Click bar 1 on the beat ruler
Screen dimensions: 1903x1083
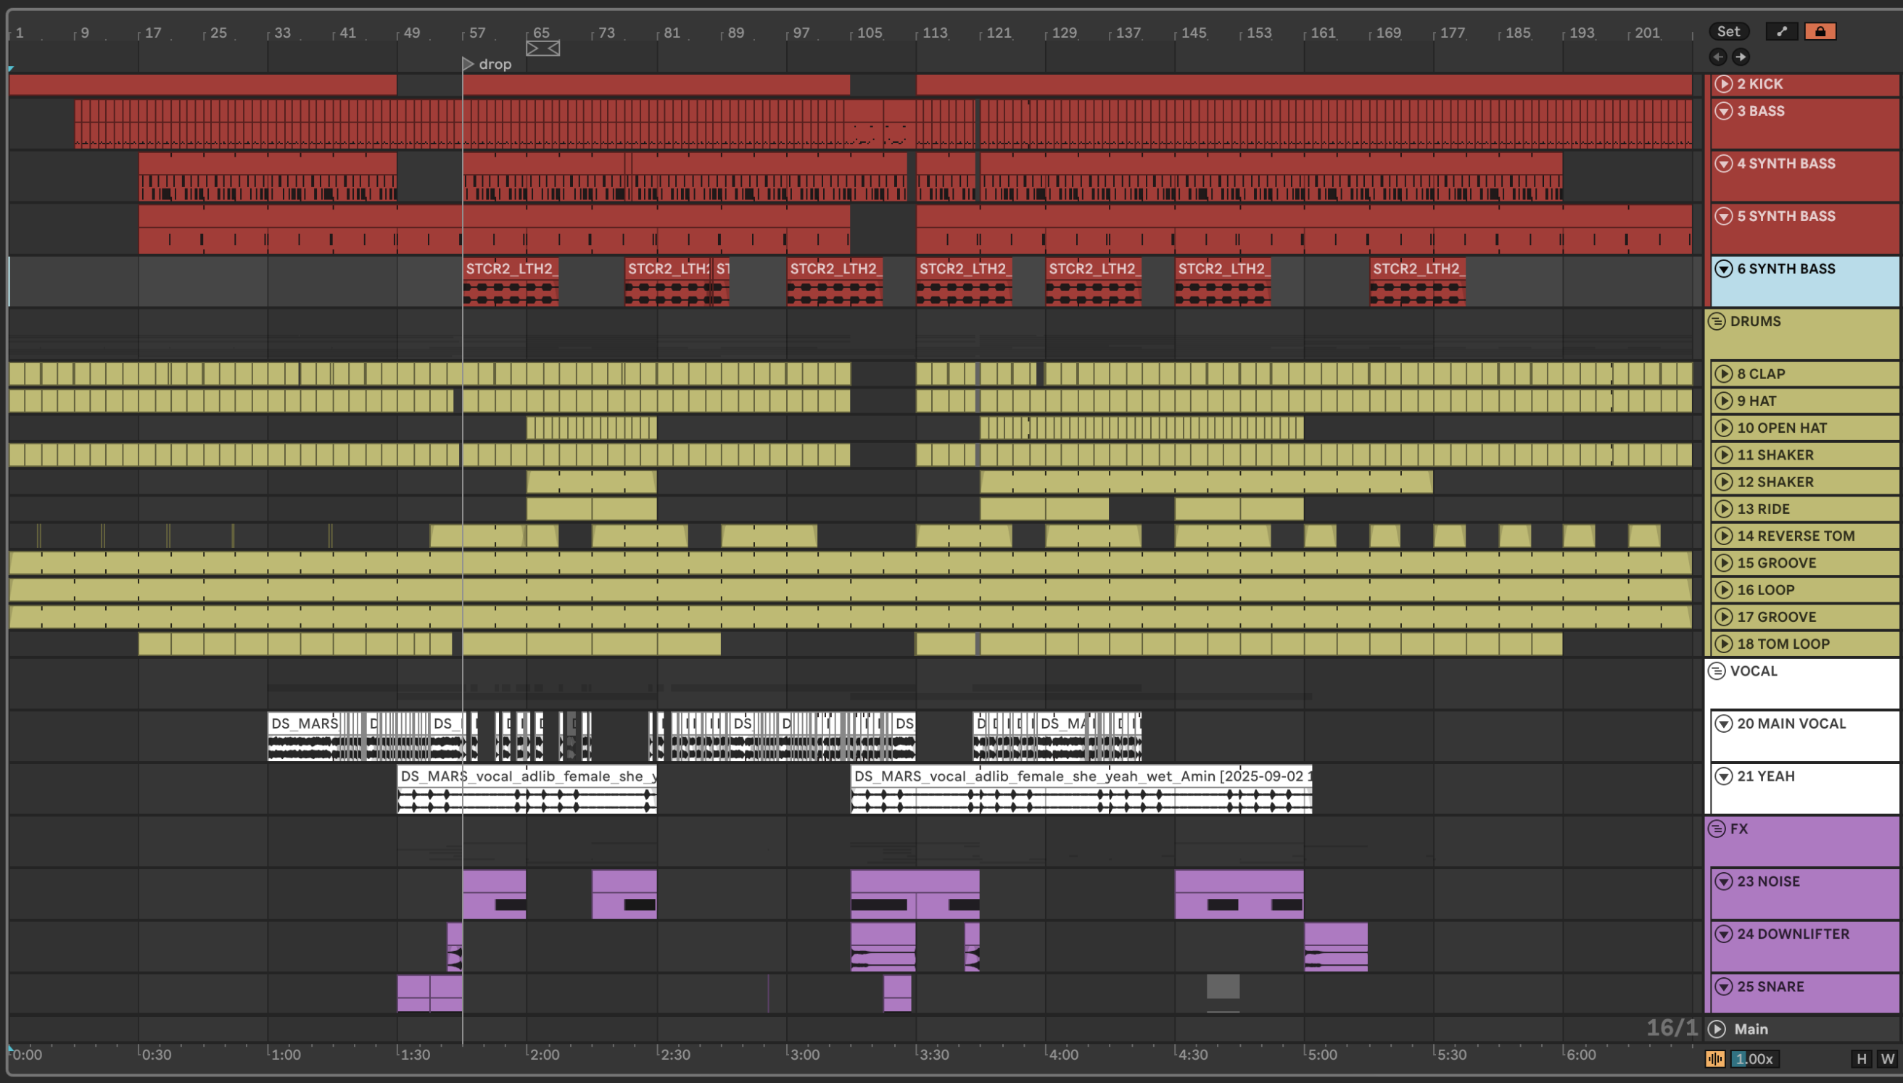point(20,33)
